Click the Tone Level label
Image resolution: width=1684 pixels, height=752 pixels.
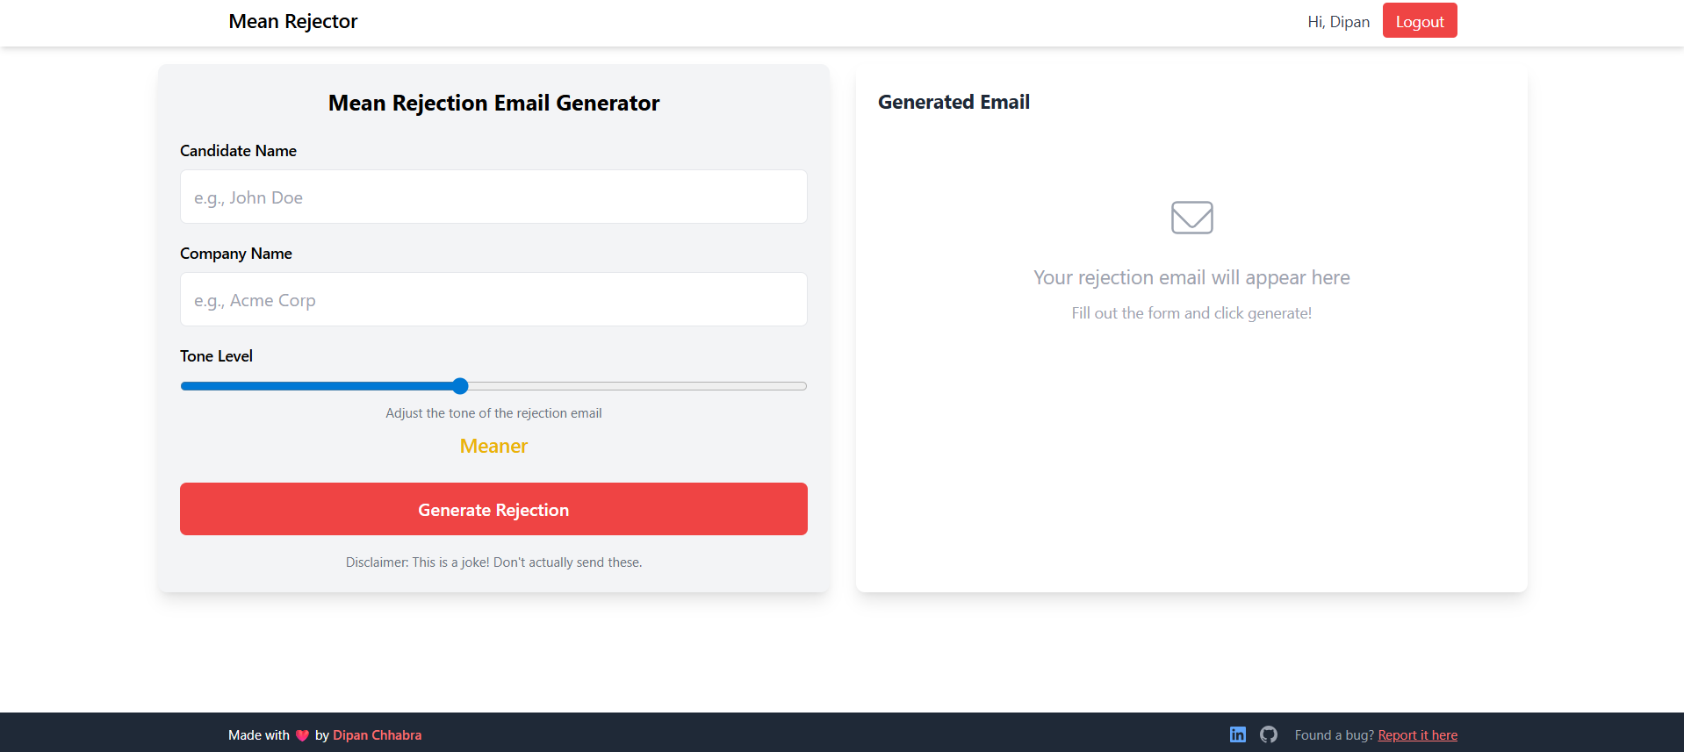[x=216, y=356]
